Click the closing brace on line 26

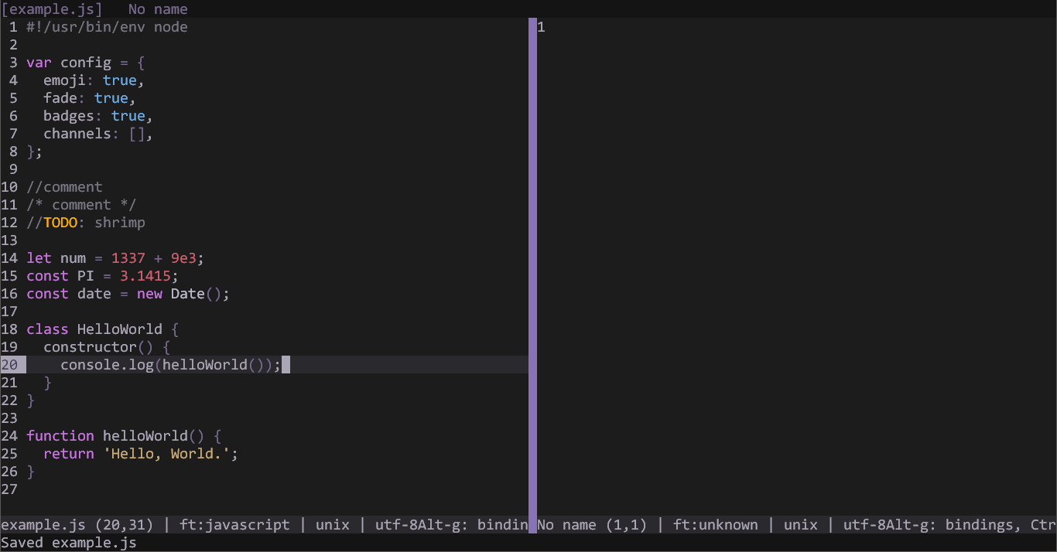coord(31,472)
